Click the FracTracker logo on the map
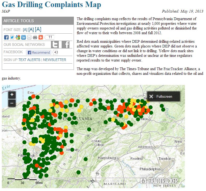This screenshot has height=191, width=206. pyautogui.click(x=159, y=181)
